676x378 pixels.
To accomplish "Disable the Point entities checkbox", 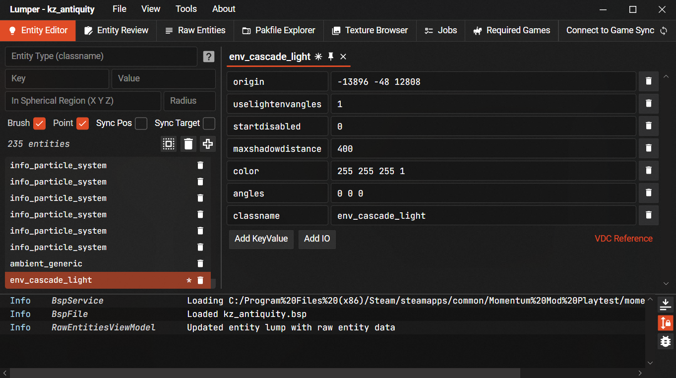I will coord(83,124).
